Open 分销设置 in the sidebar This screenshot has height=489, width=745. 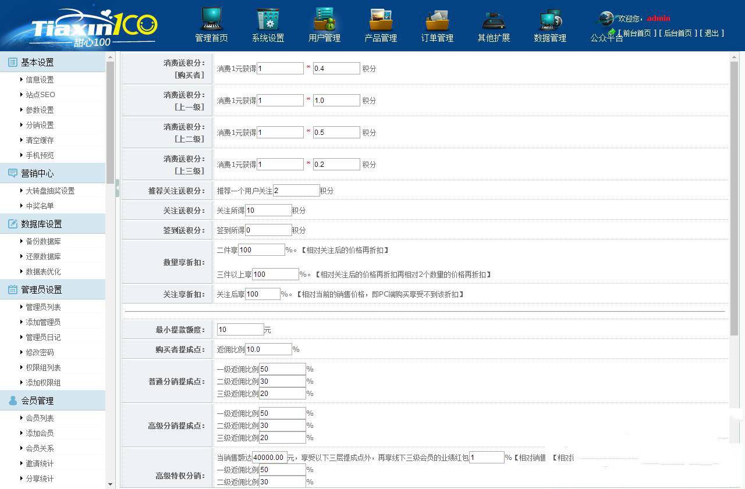coord(40,125)
